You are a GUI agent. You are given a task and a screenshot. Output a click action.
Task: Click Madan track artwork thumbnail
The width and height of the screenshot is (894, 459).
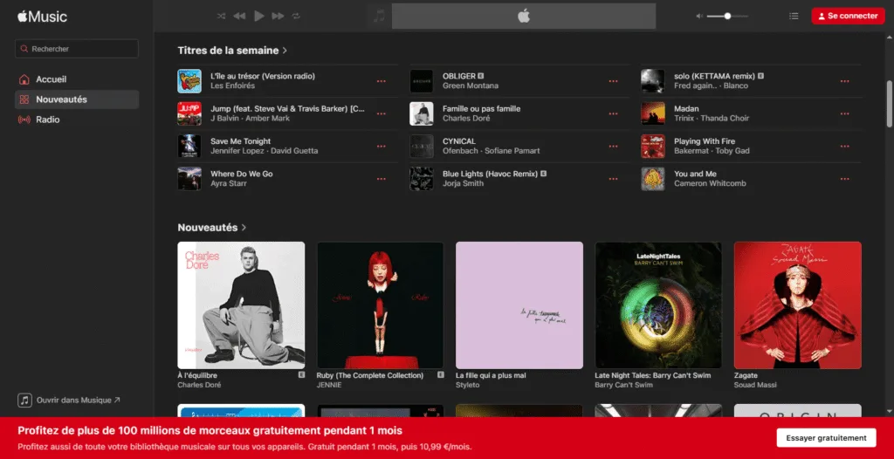pos(653,113)
